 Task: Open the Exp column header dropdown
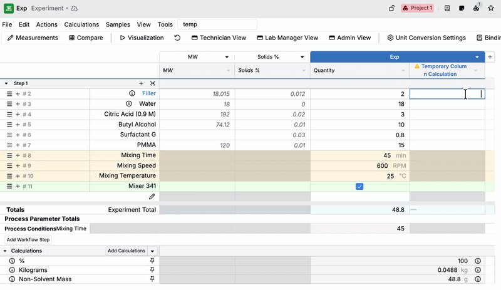click(x=477, y=57)
